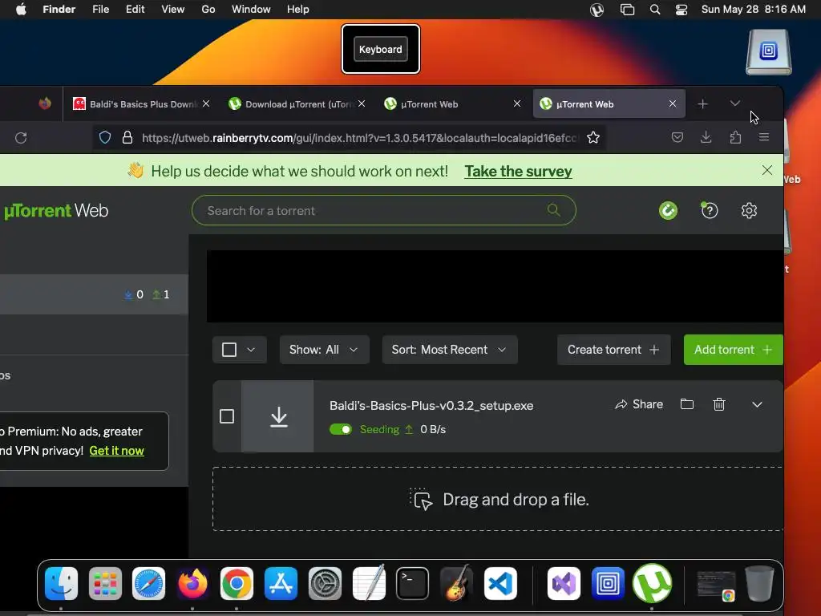Open the disk image icon on the desktop
The height and width of the screenshot is (616, 821).
point(769,52)
